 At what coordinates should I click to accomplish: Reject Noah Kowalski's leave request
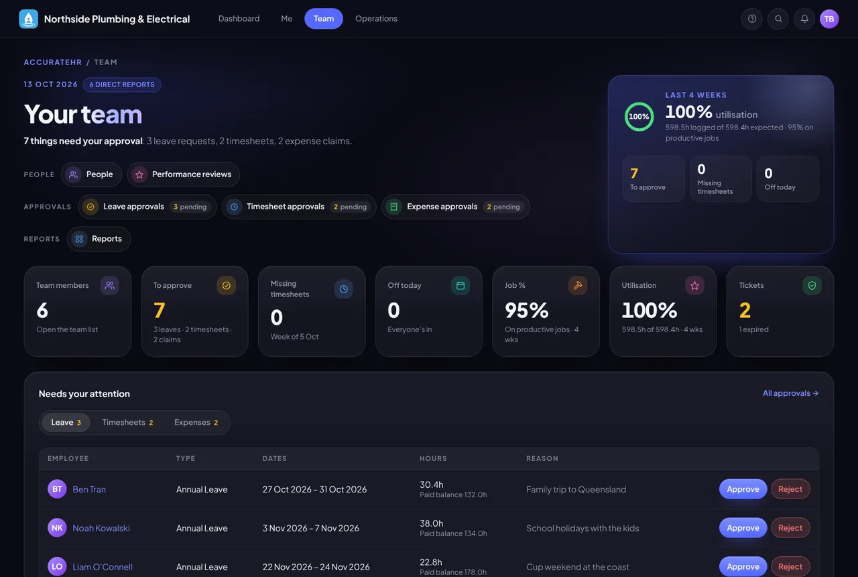(x=790, y=528)
